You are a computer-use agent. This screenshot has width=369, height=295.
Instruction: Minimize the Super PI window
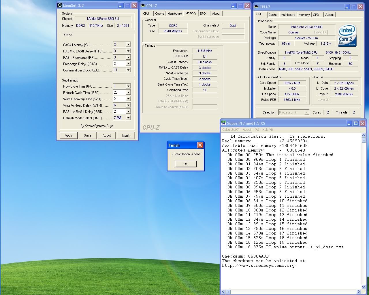(349, 123)
